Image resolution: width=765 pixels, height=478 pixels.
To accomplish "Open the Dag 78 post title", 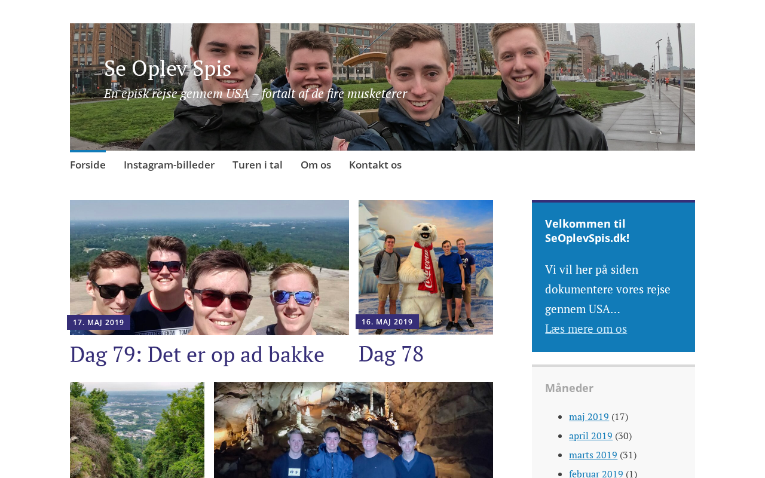I will (391, 354).
